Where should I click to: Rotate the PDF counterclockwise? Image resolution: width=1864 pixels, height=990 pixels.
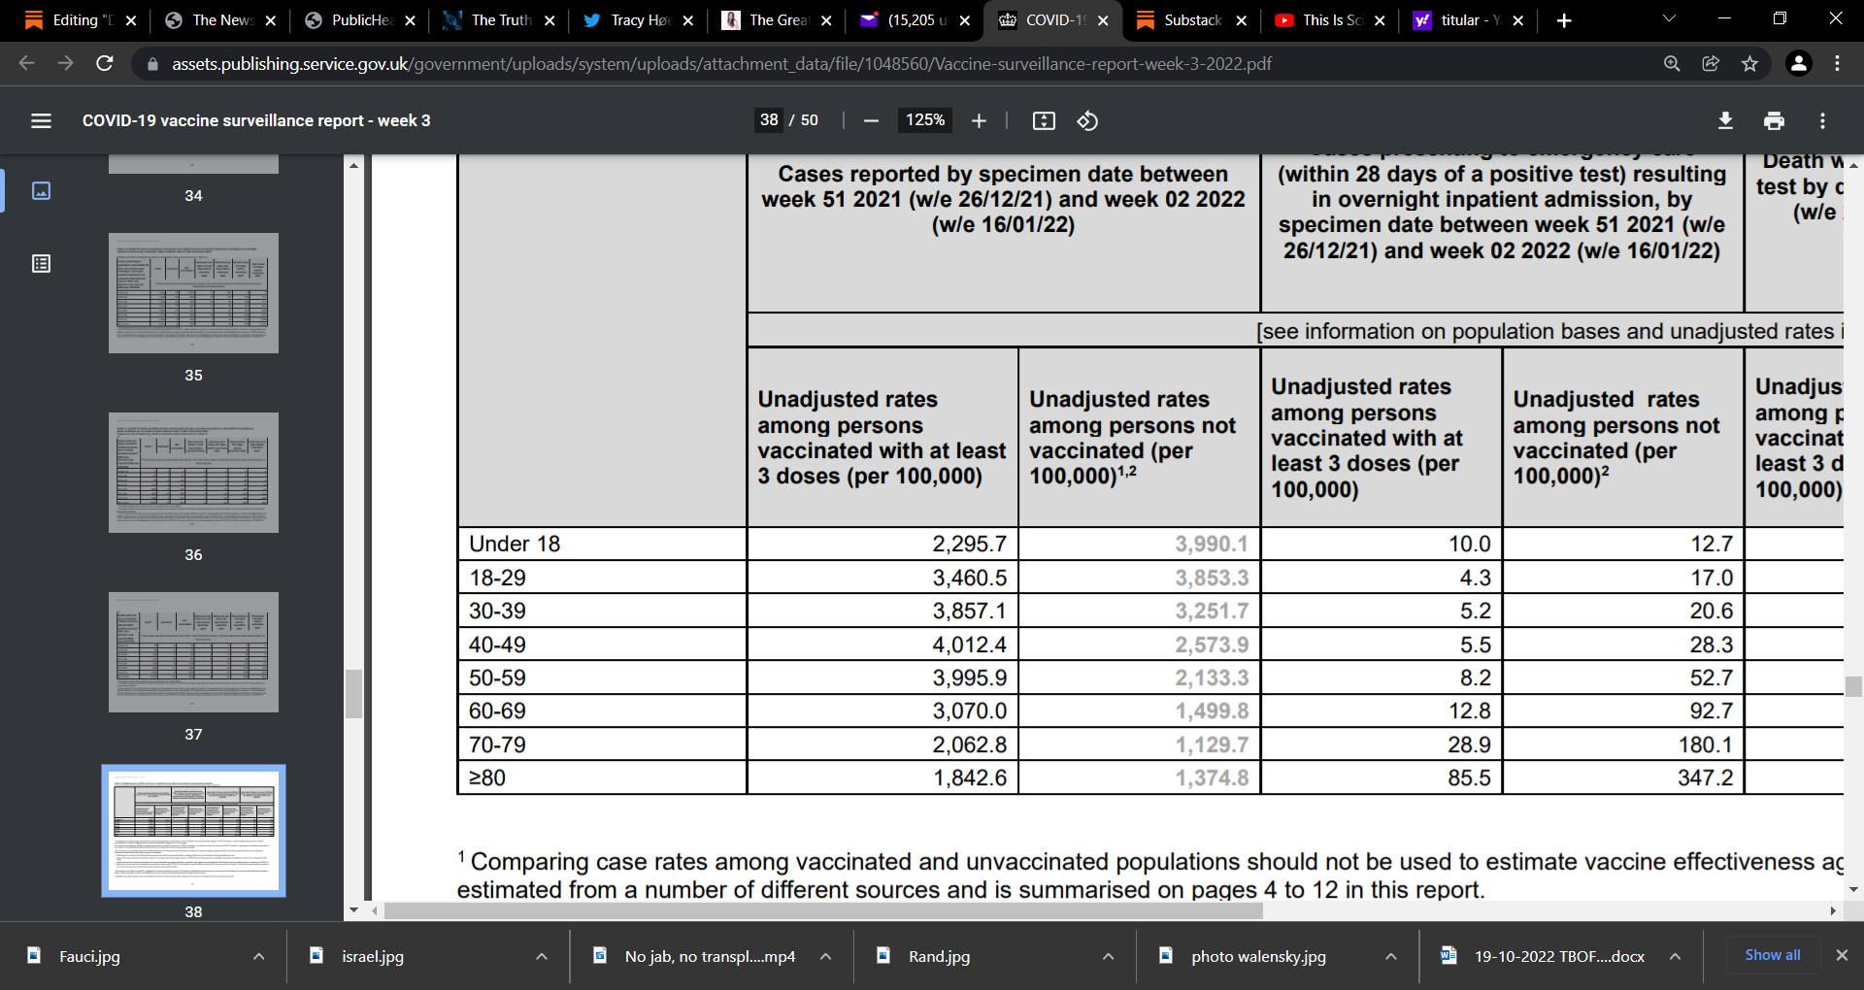(x=1087, y=120)
